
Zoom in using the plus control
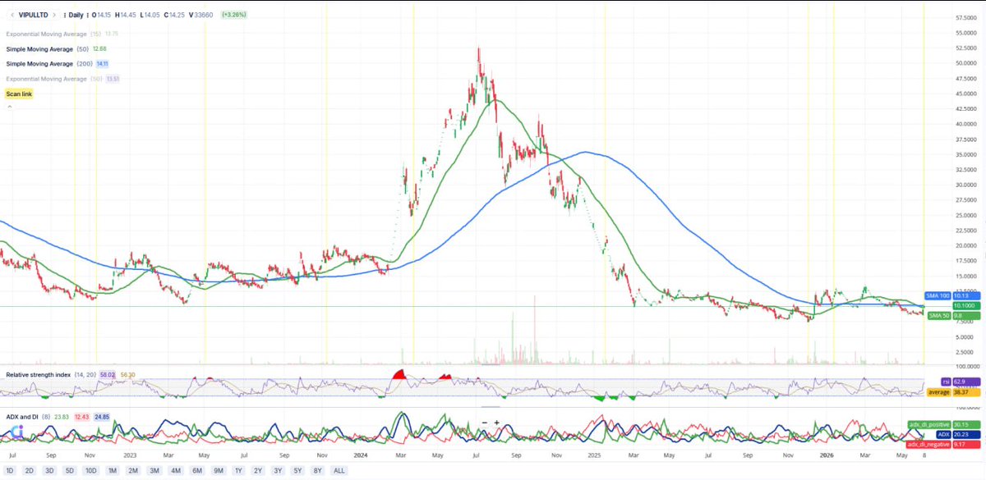pyautogui.click(x=497, y=423)
